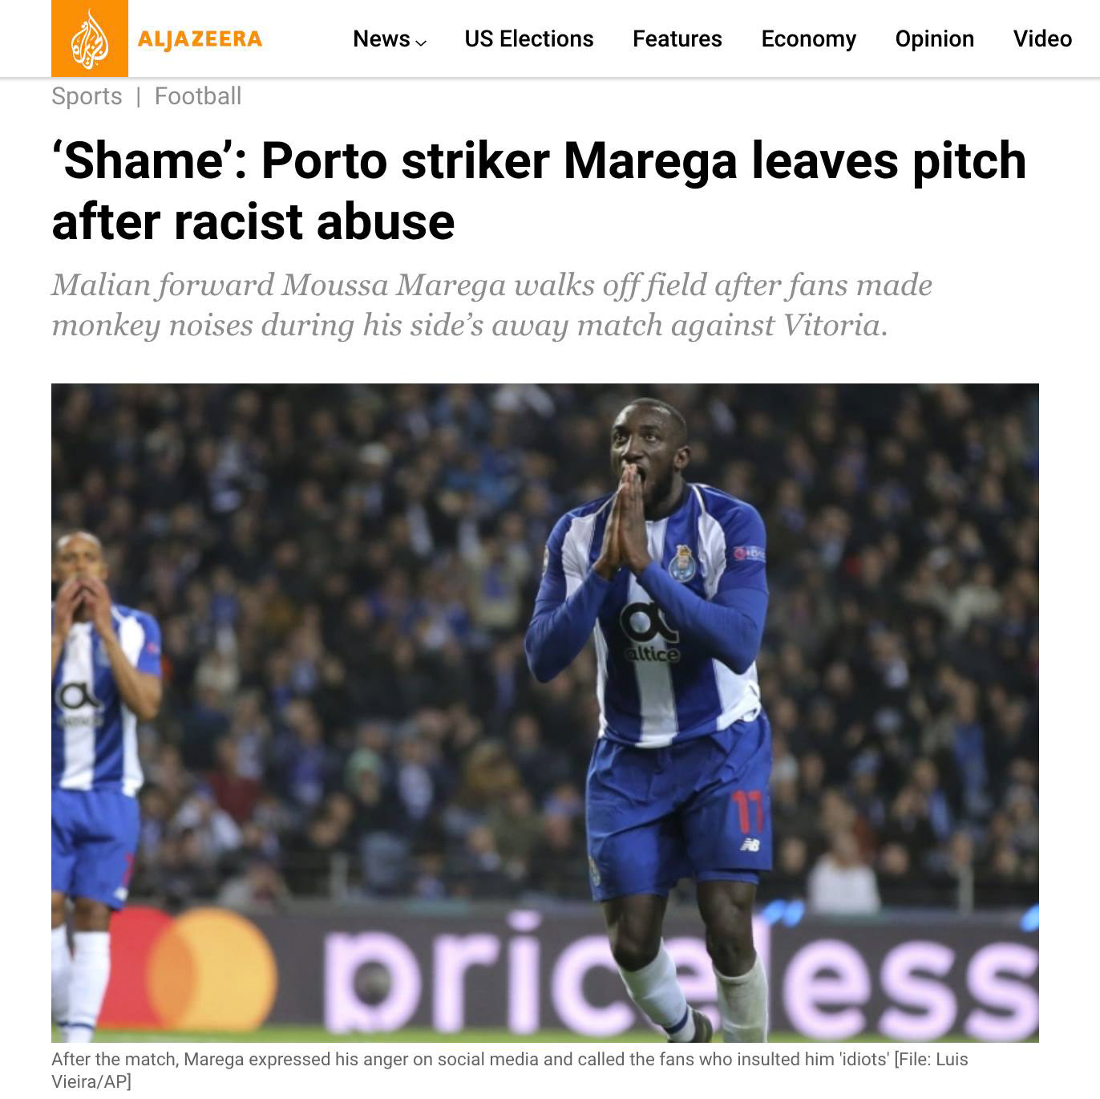
Task: Click the photo caption below the image
Action: tap(510, 1069)
